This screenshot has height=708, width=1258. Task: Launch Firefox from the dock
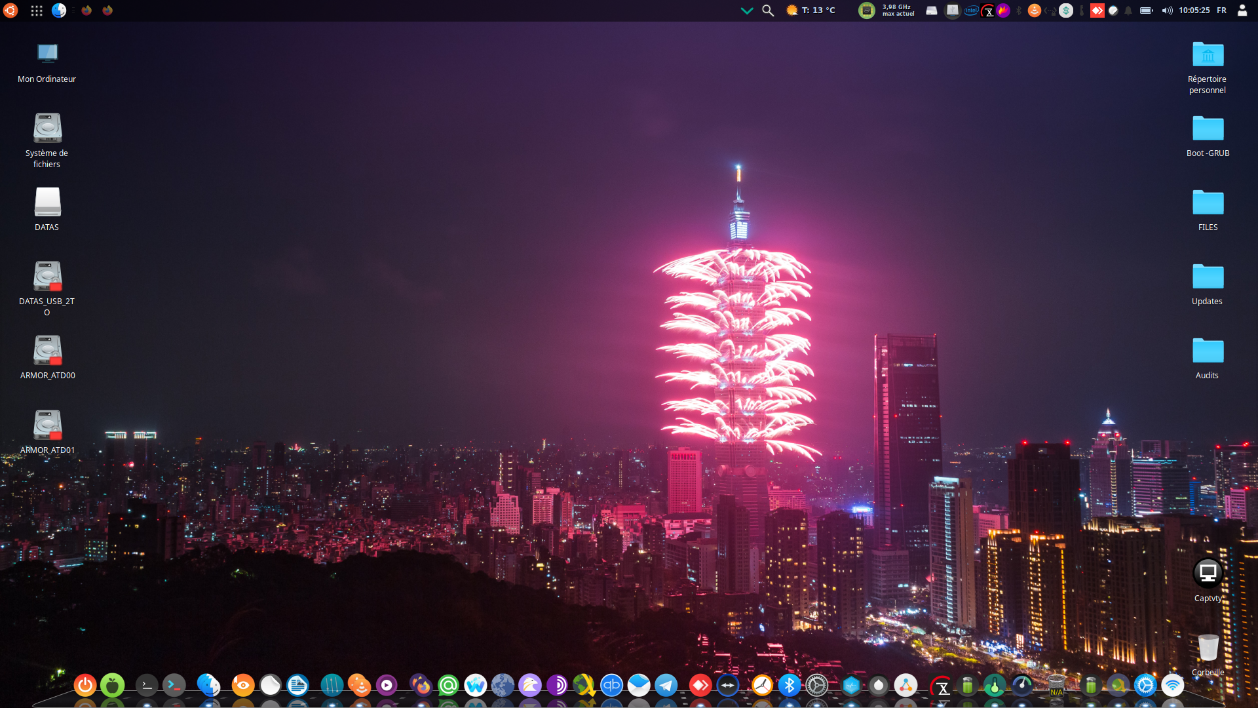[421, 686]
